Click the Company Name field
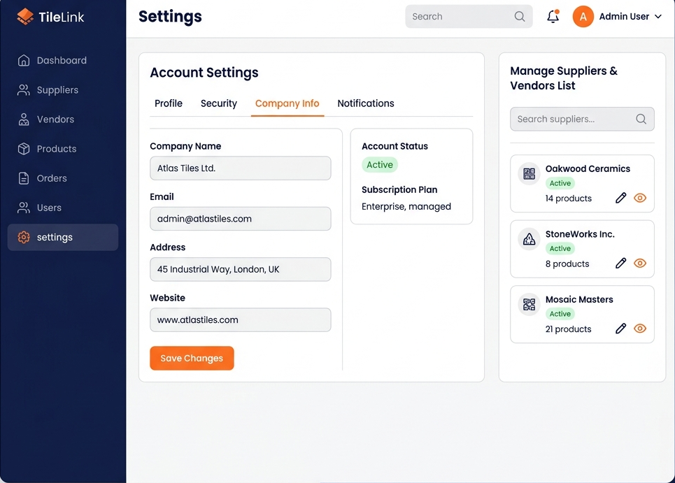This screenshot has height=483, width=675. coord(240,168)
